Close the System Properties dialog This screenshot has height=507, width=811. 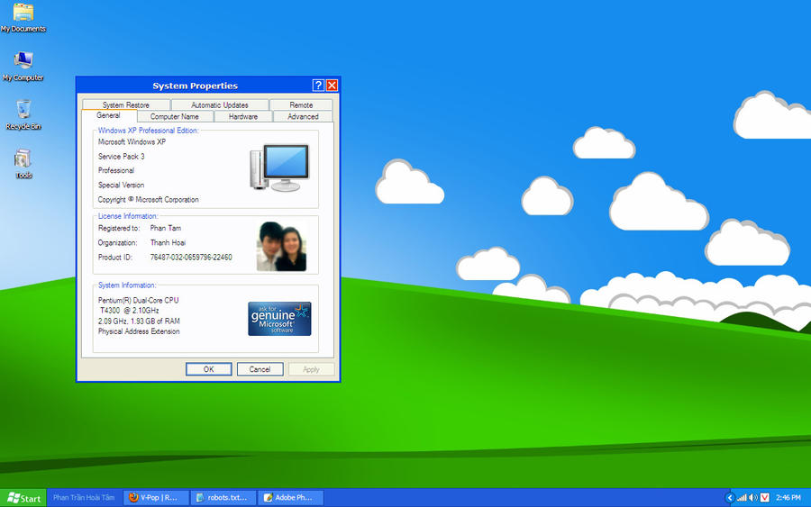332,86
